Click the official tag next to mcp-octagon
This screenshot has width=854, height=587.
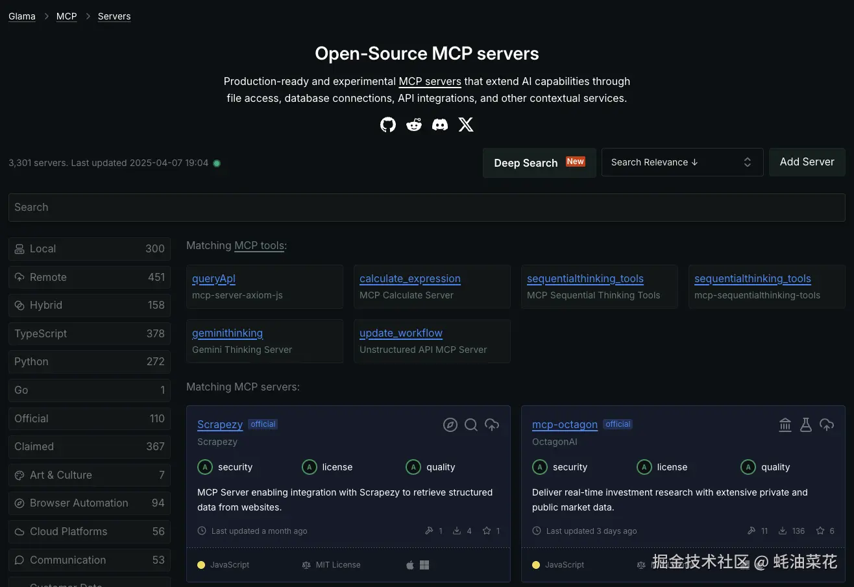pos(618,424)
